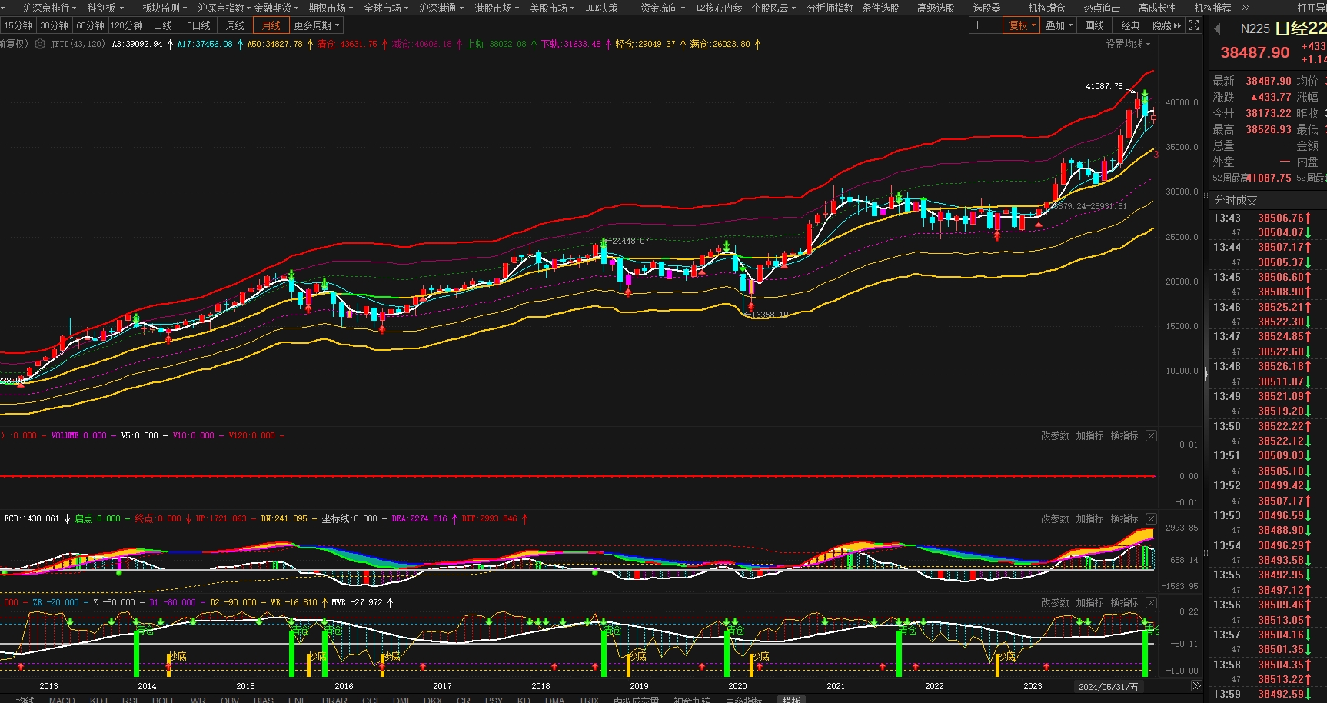Expand 全球市场 menu
Viewport: 1327px width, 703px height.
(x=386, y=8)
